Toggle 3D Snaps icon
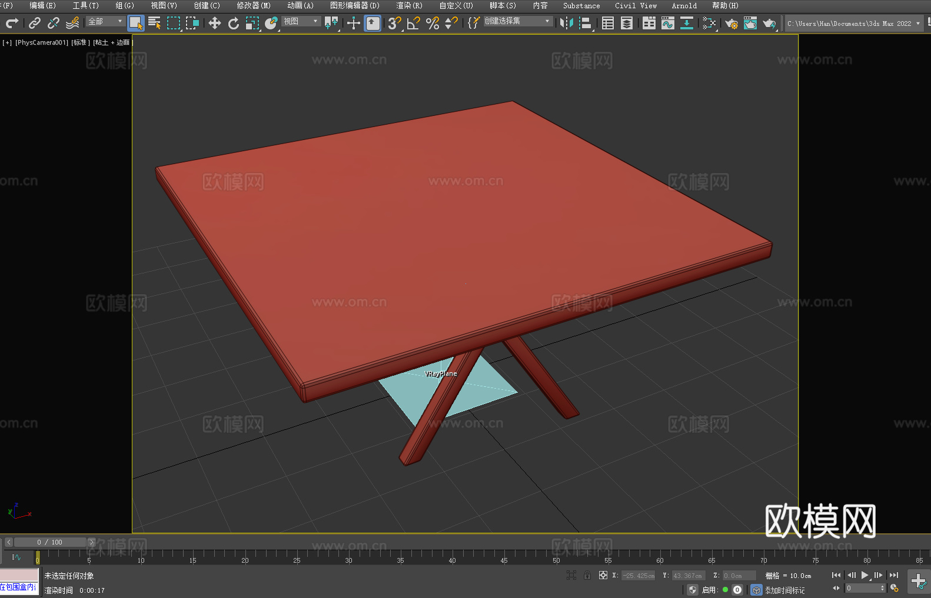 pos(395,23)
